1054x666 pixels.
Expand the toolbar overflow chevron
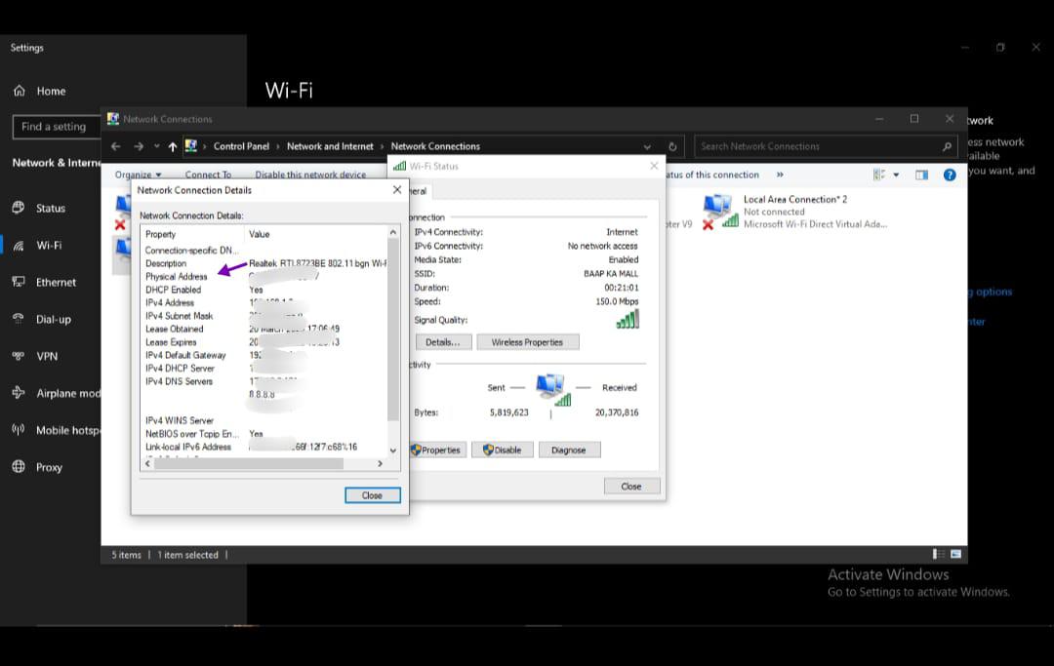coord(780,175)
